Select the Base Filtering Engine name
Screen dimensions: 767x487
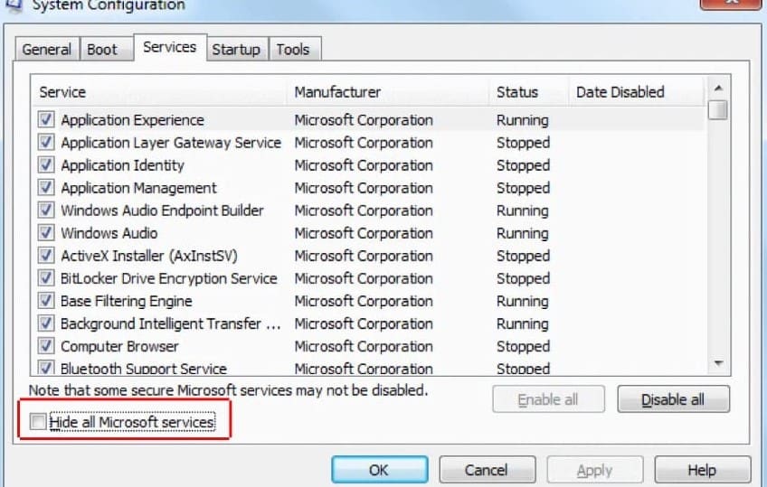pos(127,300)
